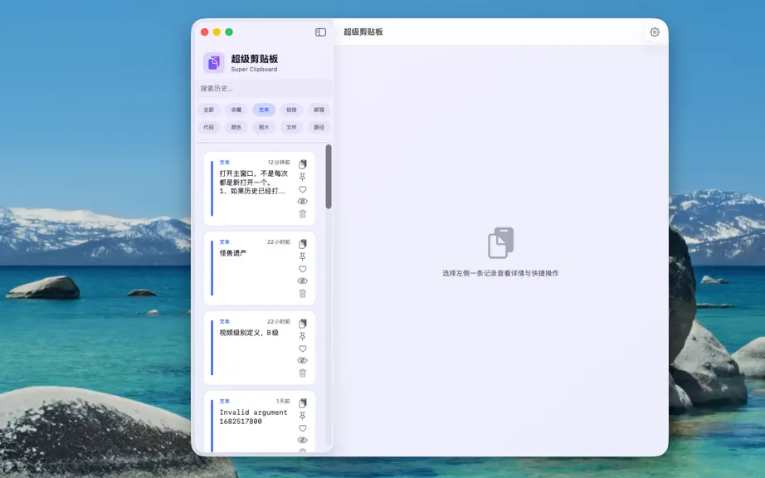765x478 pixels.
Task: Copy the "怪兽遗产" clipboard entry
Action: 303,243
